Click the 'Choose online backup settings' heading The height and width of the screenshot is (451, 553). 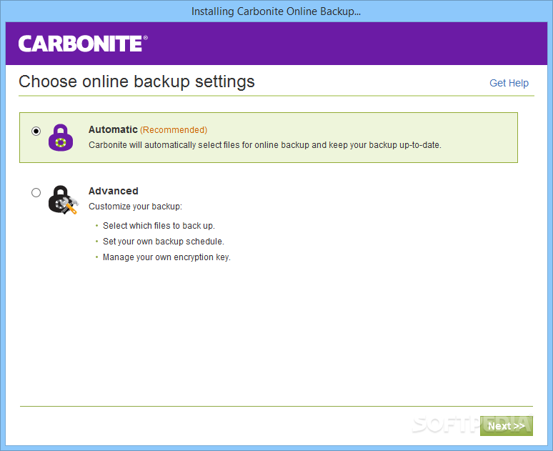(x=136, y=81)
